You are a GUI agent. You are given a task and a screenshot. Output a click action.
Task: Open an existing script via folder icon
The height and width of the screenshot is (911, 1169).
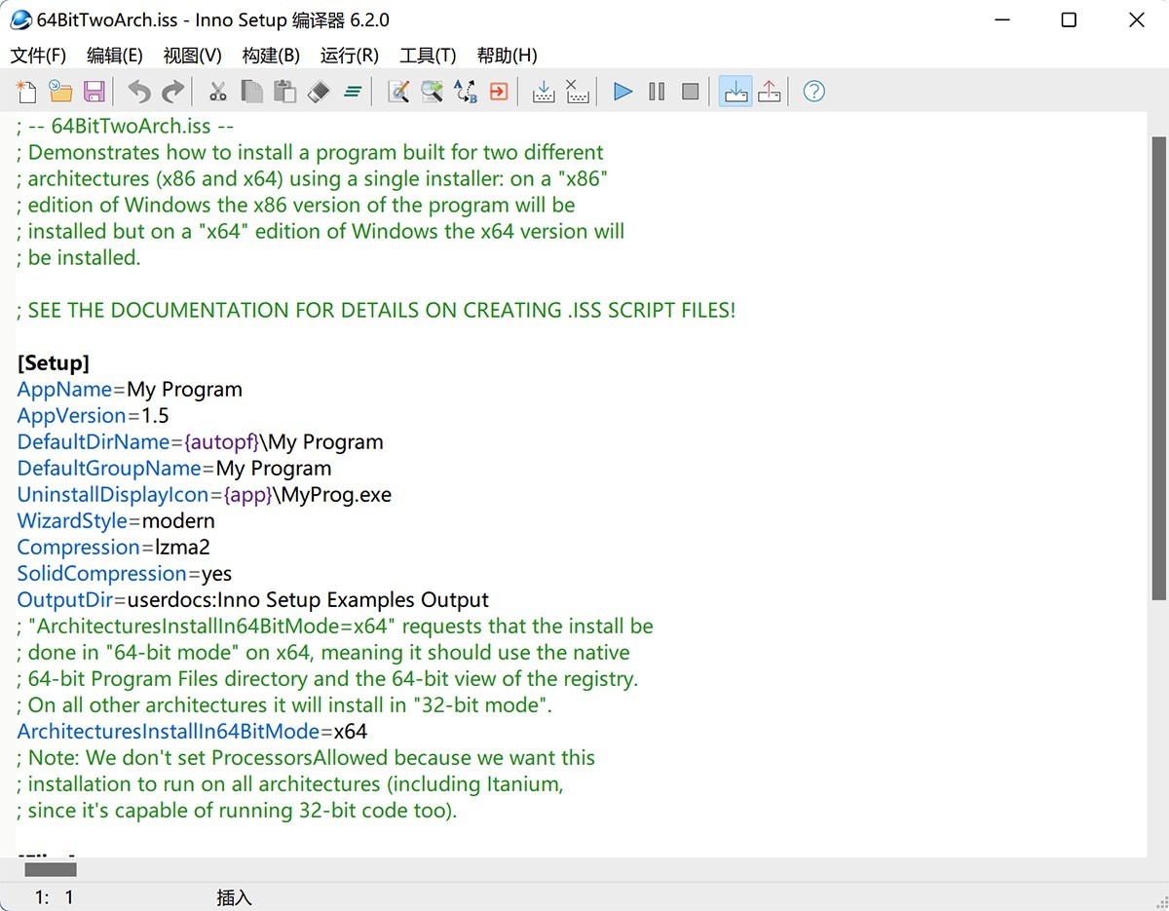[x=60, y=92]
